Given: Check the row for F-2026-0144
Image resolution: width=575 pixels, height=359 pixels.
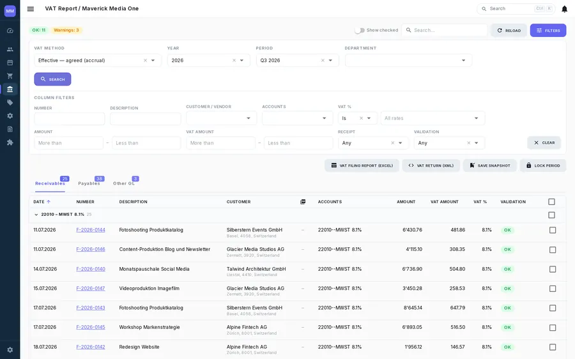Looking at the screenshot, I should pos(553,231).
